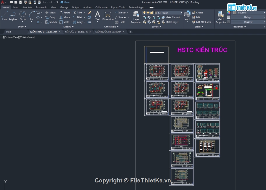Image resolution: width=266 pixels, height=190 pixels.
Task: Expand the Linear dimension dropdown
Action: (127, 12)
